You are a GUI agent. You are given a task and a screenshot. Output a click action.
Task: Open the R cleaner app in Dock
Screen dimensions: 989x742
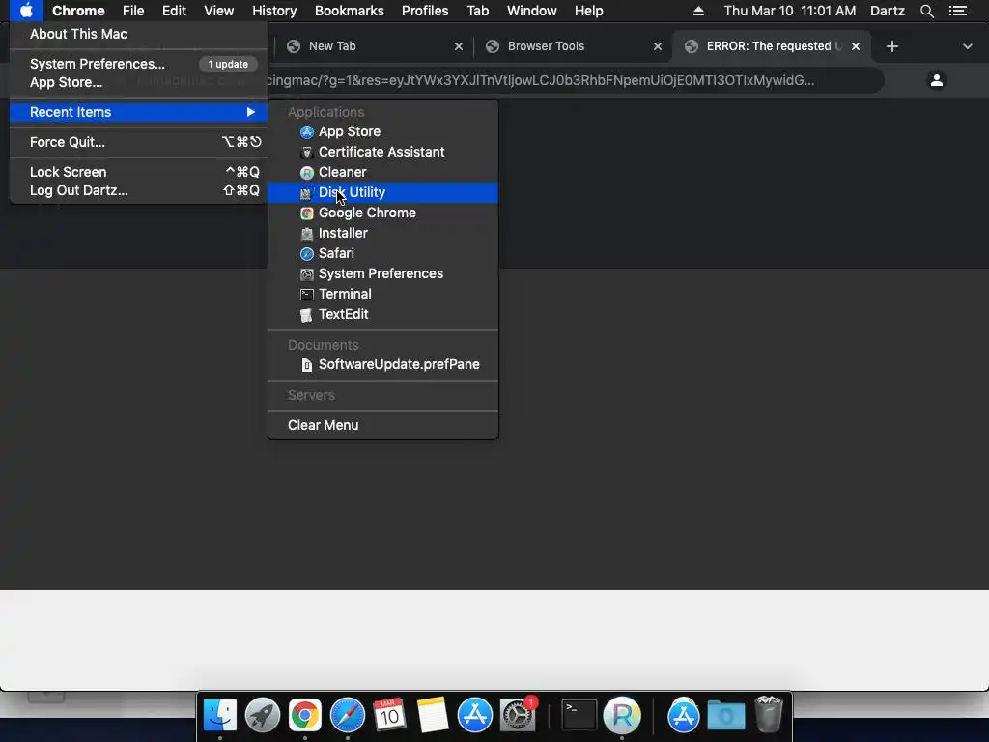point(622,716)
